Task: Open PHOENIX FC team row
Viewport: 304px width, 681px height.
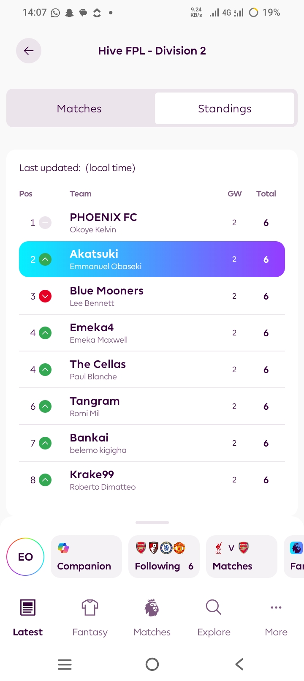Action: (152, 223)
